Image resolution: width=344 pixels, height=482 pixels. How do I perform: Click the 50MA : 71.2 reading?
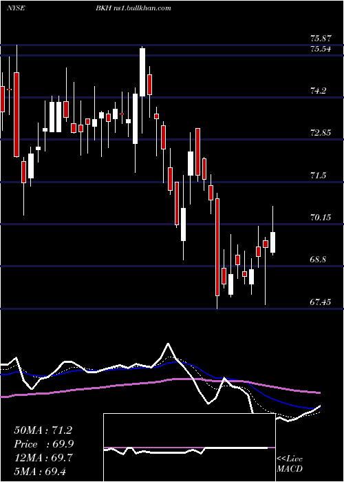[x=43, y=430]
